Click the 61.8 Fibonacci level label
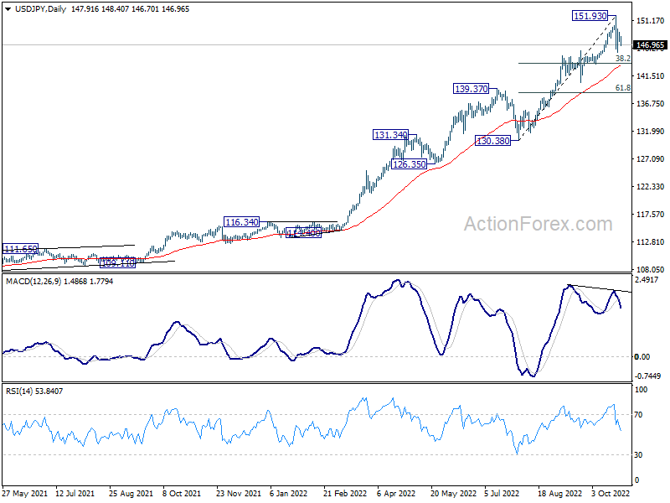 622,88
